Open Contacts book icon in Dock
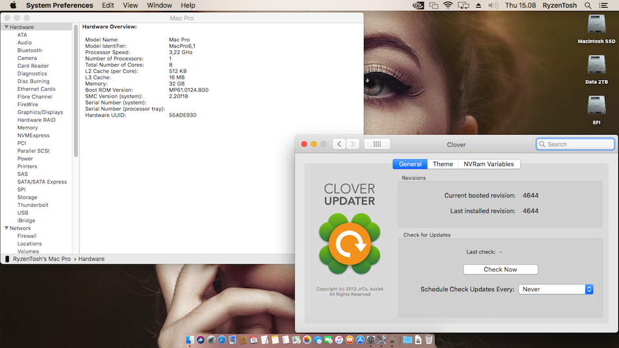This screenshot has width=619, height=348. 243,340
